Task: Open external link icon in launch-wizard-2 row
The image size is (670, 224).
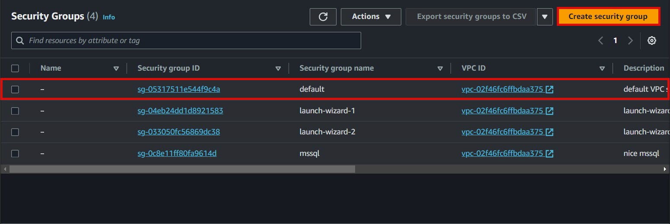Action: click(x=549, y=132)
